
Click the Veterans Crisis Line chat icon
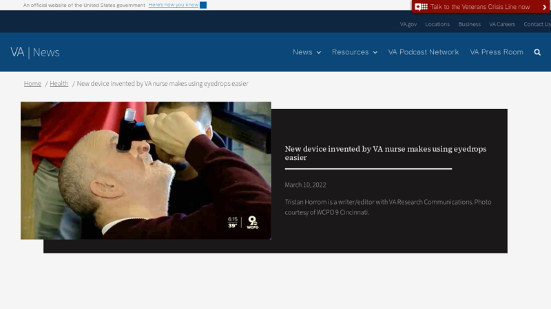[x=422, y=7]
